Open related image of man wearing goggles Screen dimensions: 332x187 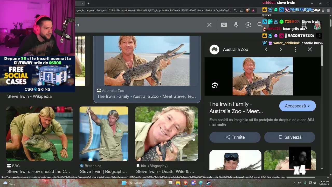click(x=235, y=160)
